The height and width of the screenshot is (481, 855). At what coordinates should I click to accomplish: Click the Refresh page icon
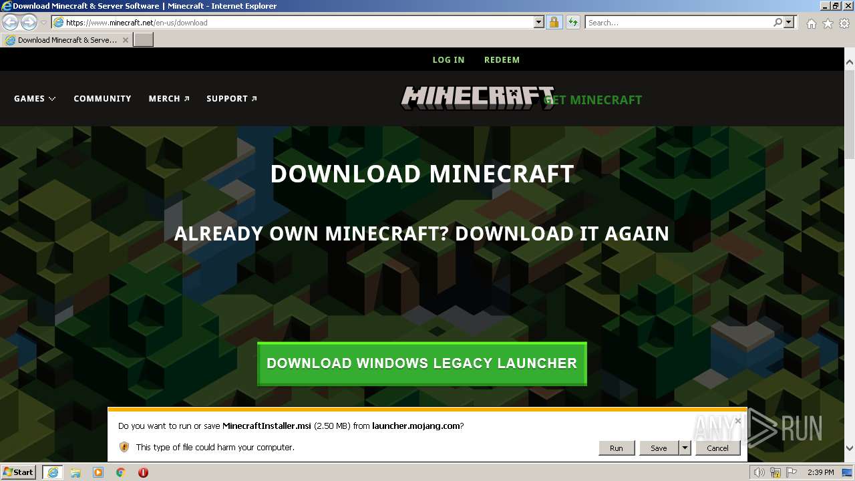tap(573, 22)
